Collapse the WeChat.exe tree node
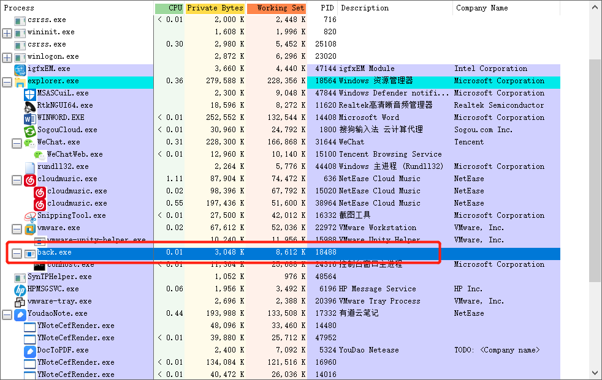This screenshot has width=602, height=380. click(x=17, y=143)
